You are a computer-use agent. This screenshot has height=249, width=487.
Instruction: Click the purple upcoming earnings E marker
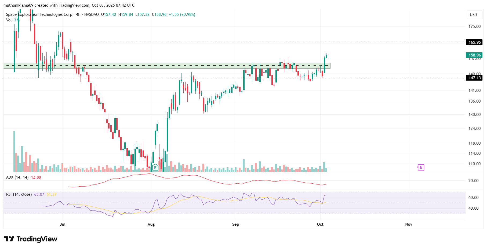pos(421,167)
